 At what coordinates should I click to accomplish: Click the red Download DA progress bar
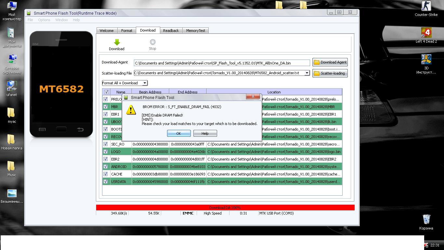225,208
